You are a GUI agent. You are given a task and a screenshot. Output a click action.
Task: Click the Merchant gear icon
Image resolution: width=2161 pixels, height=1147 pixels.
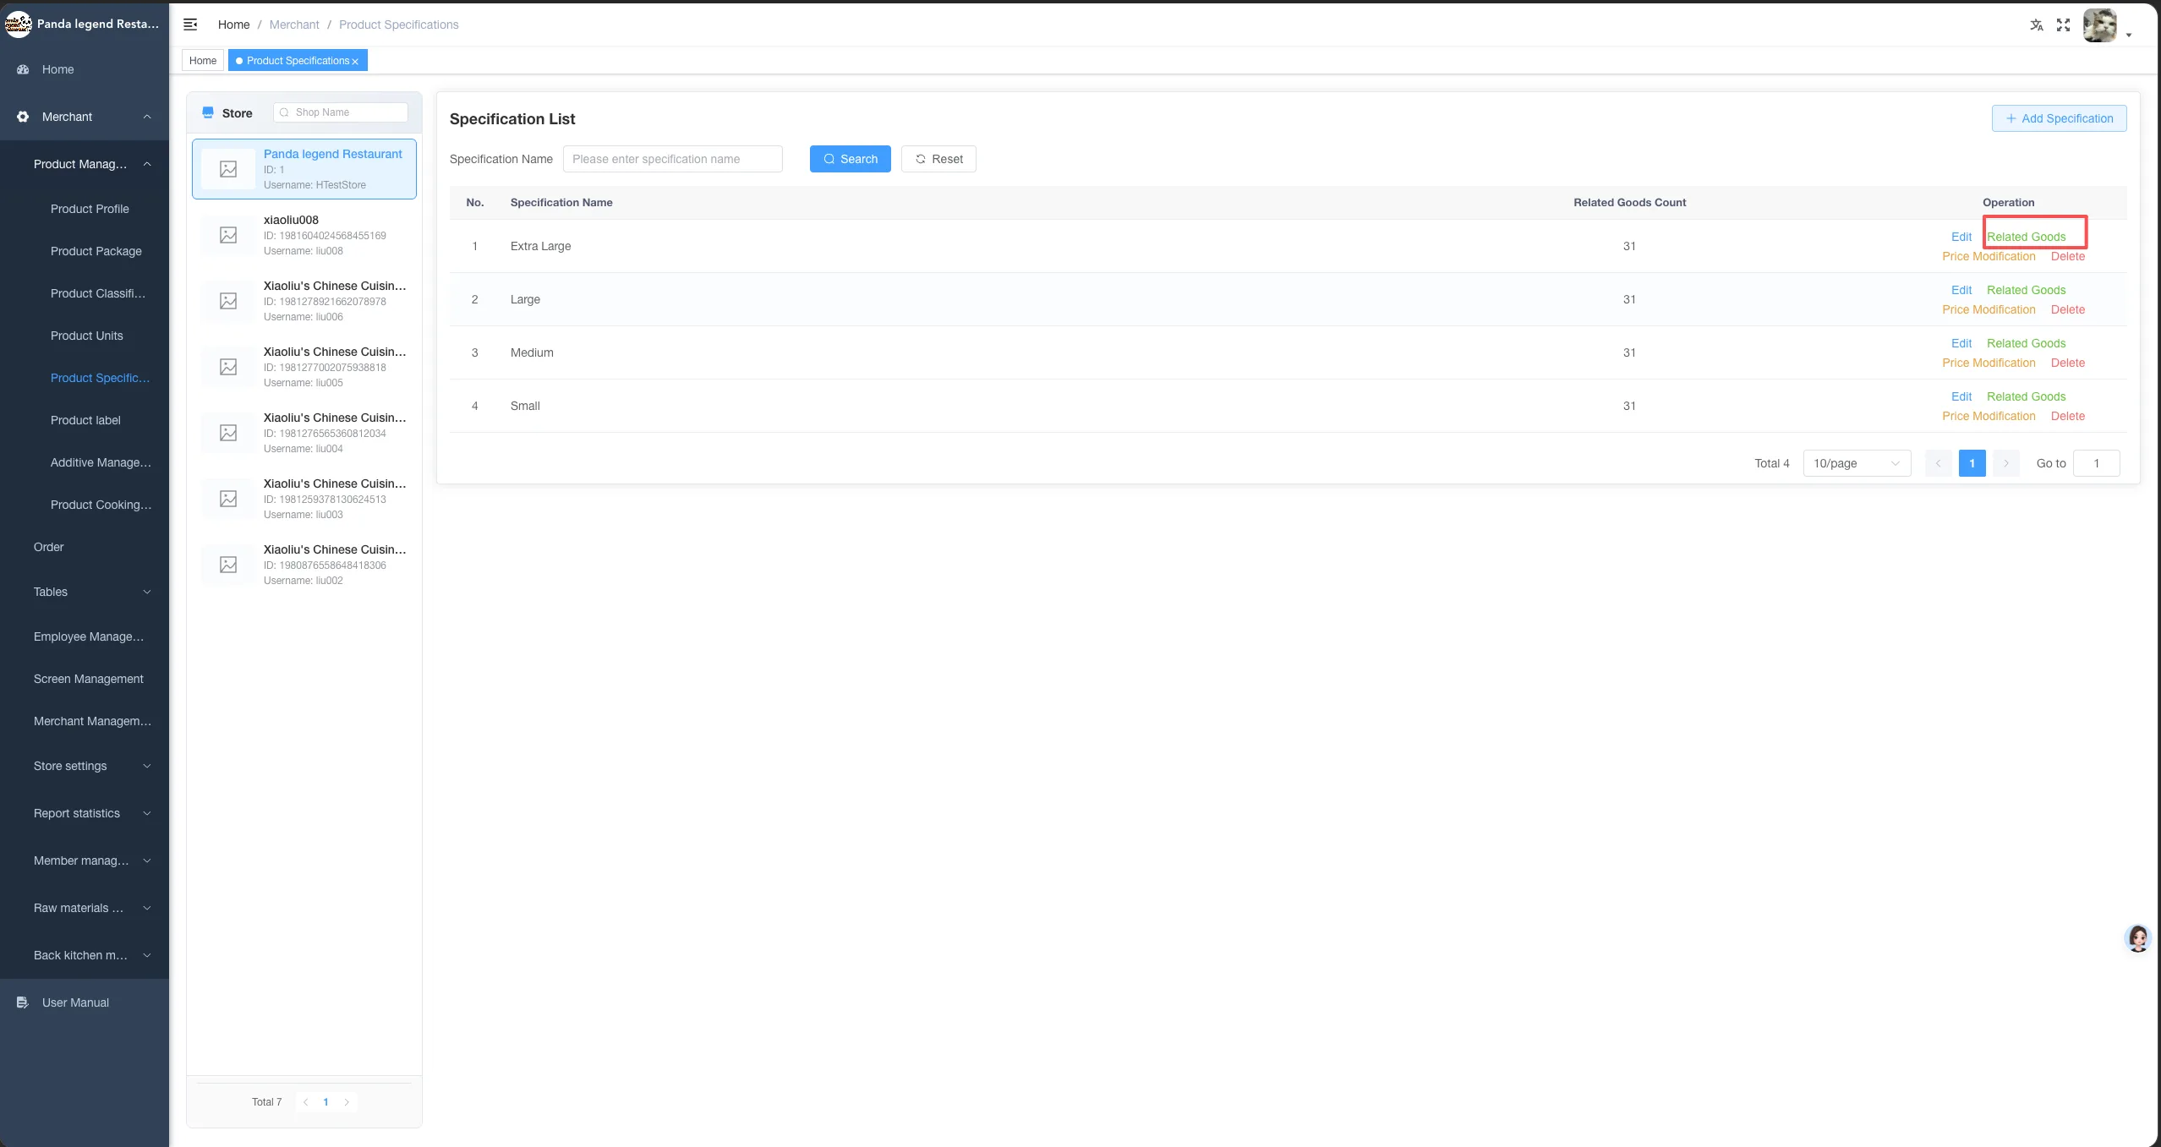click(x=23, y=117)
